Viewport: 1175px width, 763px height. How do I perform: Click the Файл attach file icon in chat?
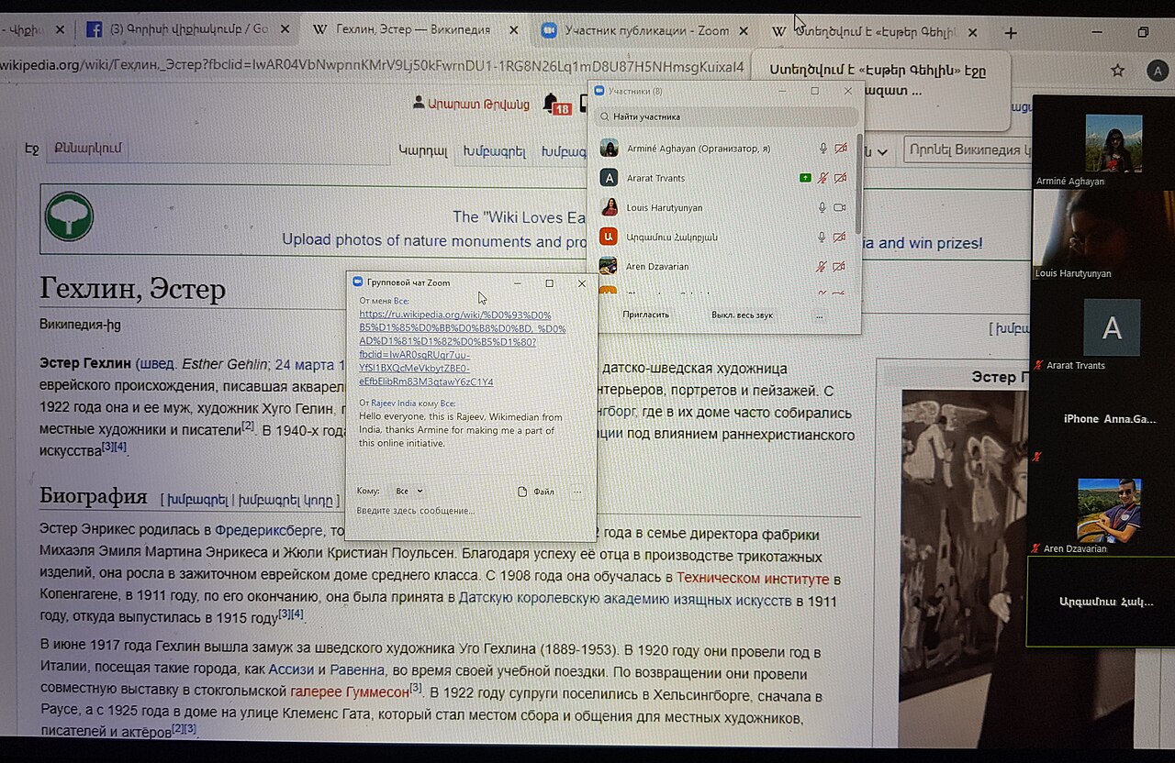536,492
